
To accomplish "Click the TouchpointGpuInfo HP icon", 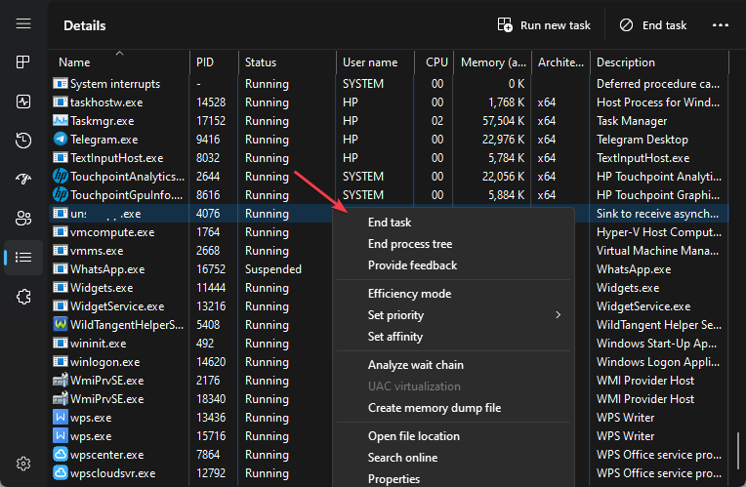I will 61,194.
